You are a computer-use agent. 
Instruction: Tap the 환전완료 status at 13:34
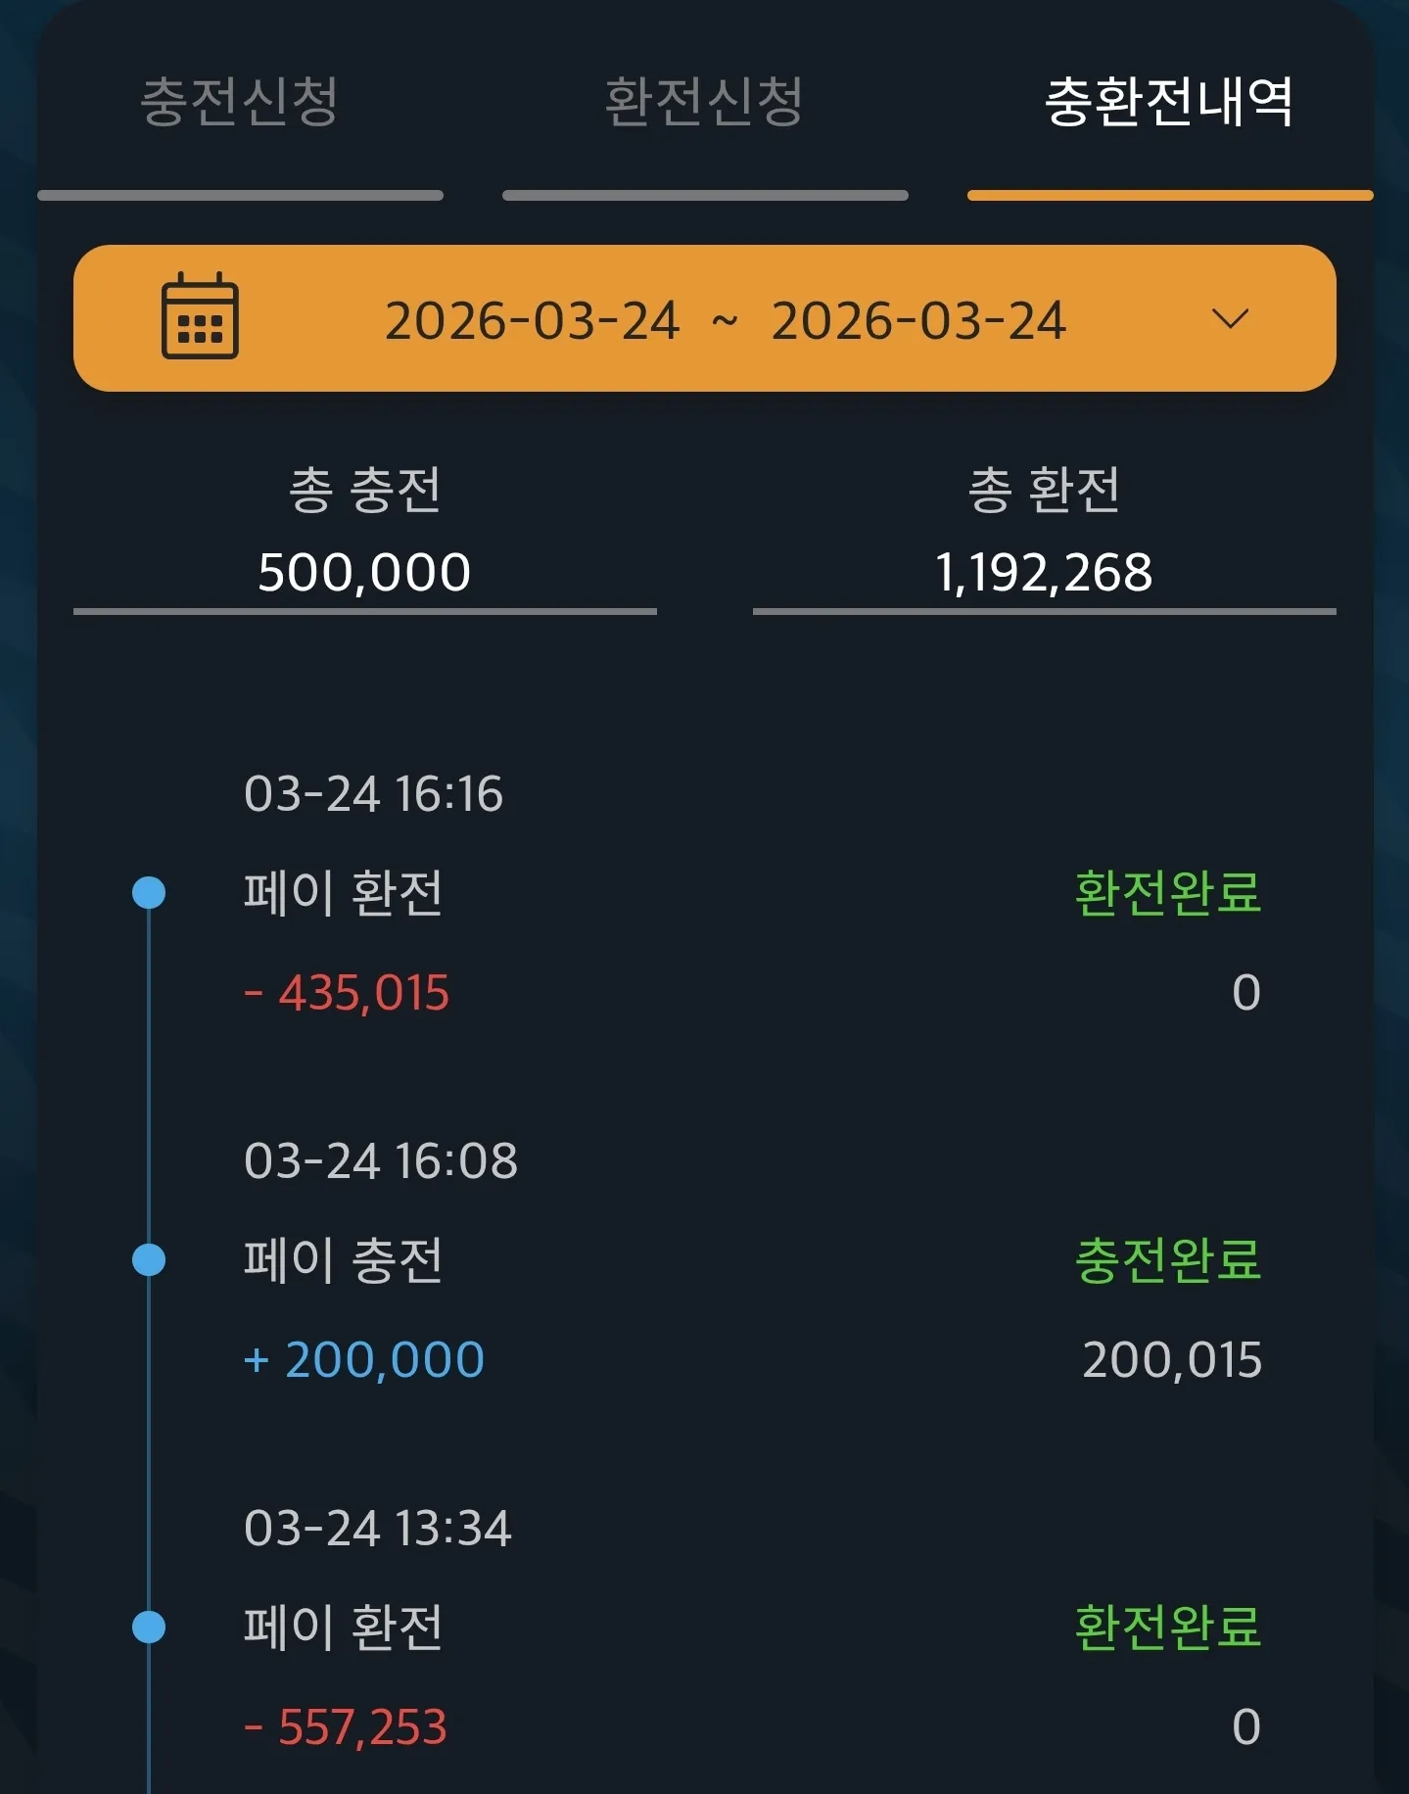pyautogui.click(x=1168, y=1627)
